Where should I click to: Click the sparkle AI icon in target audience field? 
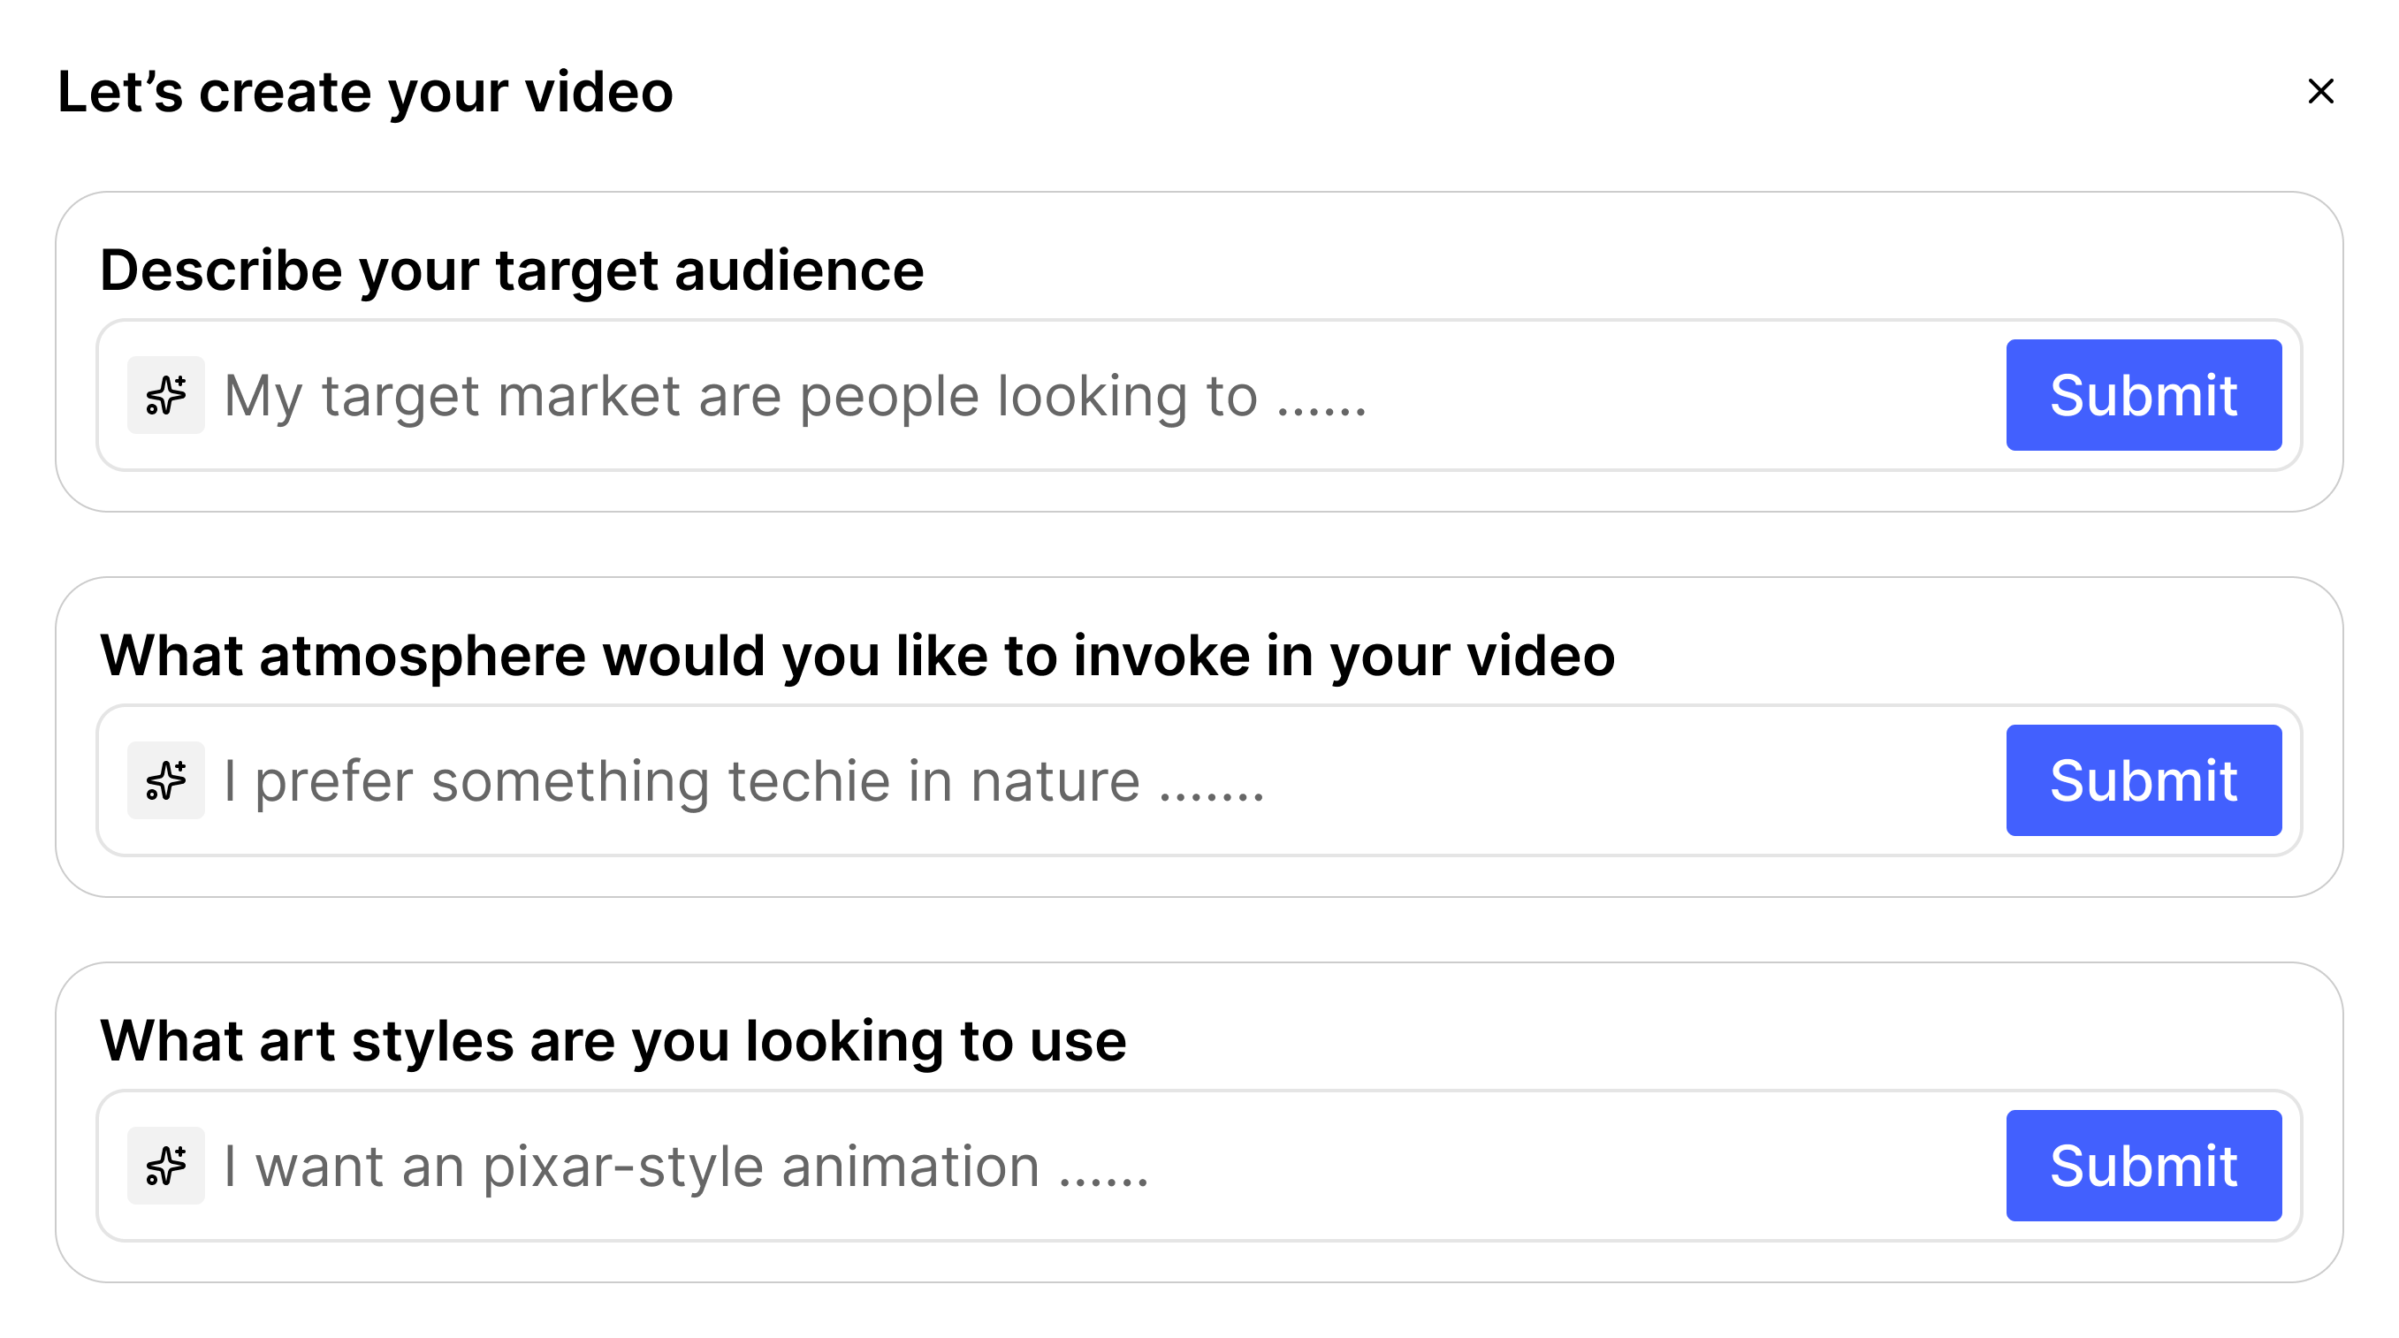(166, 395)
